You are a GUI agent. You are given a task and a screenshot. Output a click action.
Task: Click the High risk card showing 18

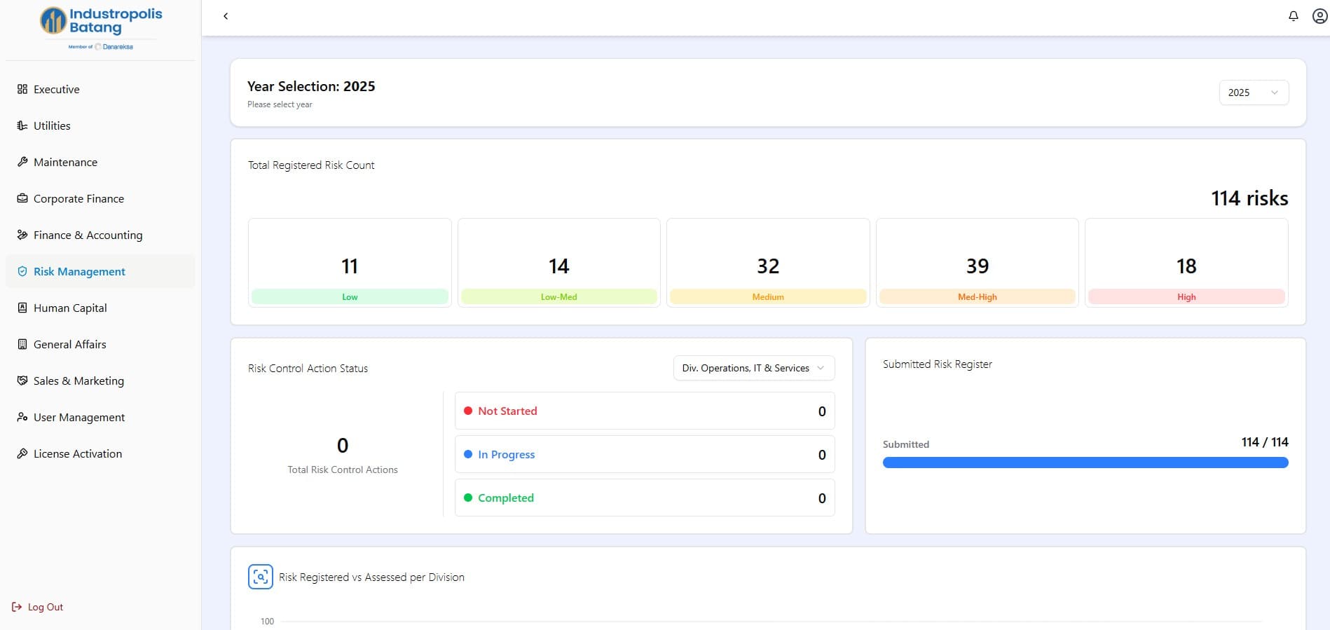point(1186,263)
